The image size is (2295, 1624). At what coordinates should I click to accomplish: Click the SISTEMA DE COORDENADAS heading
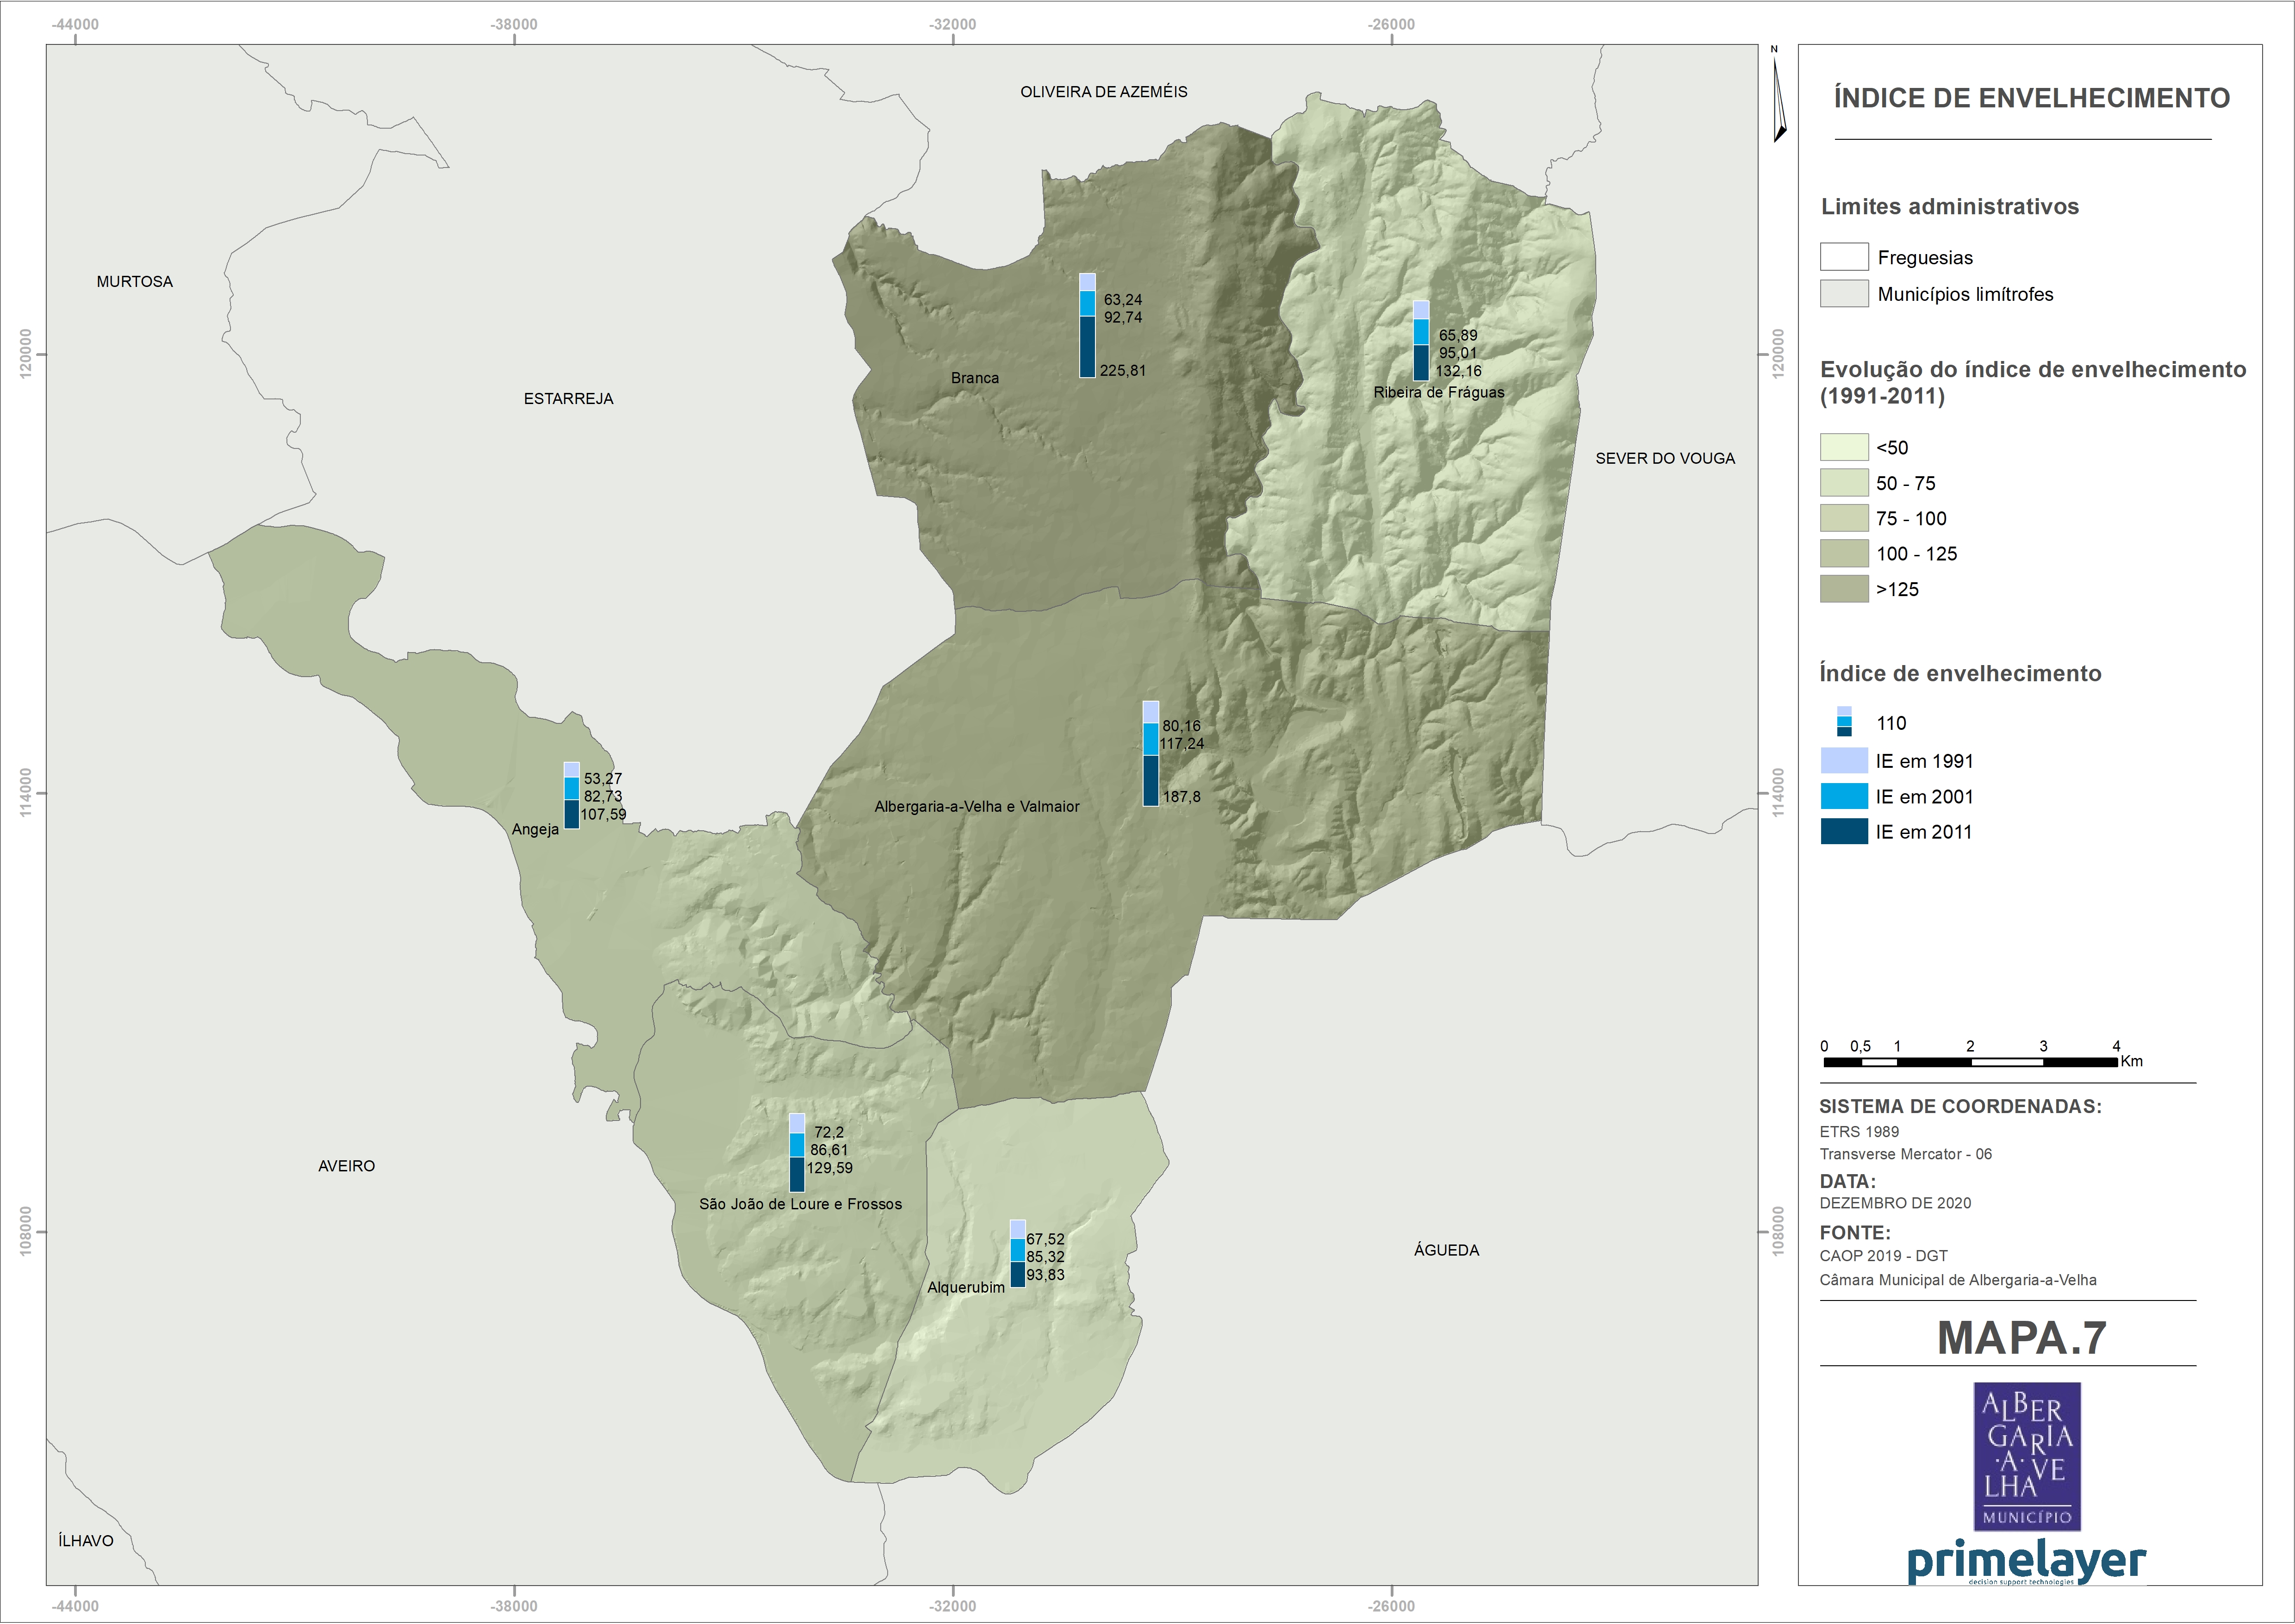click(1960, 1107)
